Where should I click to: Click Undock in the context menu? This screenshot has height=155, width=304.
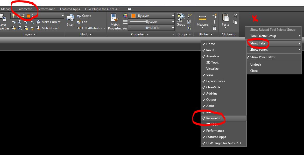pyautogui.click(x=255, y=65)
